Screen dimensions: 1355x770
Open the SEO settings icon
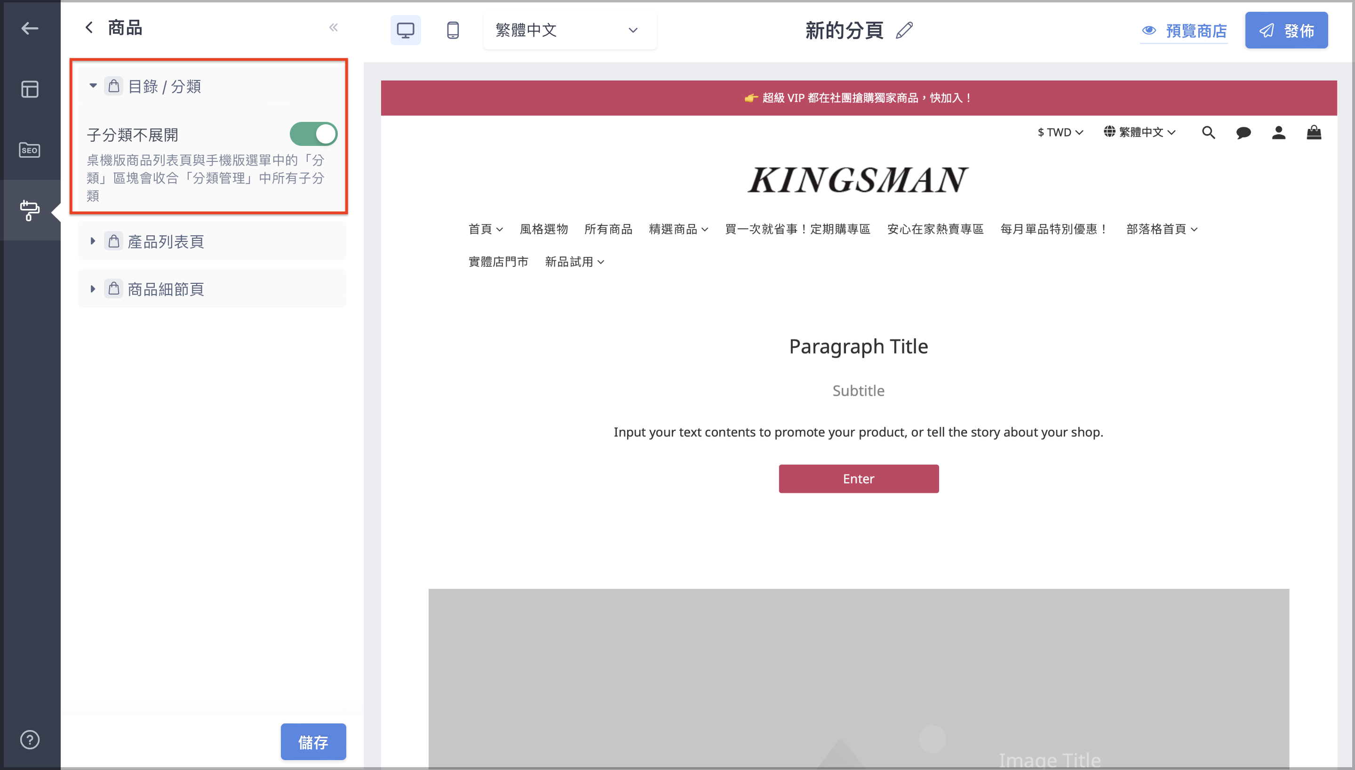30,150
